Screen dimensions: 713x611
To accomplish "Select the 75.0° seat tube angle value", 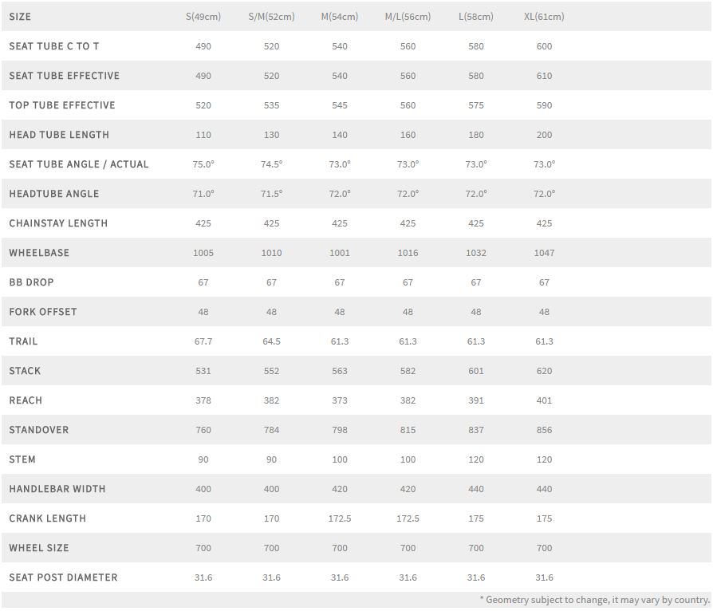I will (x=203, y=164).
